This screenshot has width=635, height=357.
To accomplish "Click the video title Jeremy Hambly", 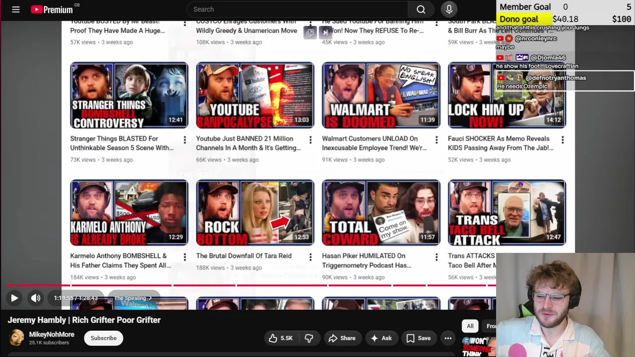I will click(84, 320).
